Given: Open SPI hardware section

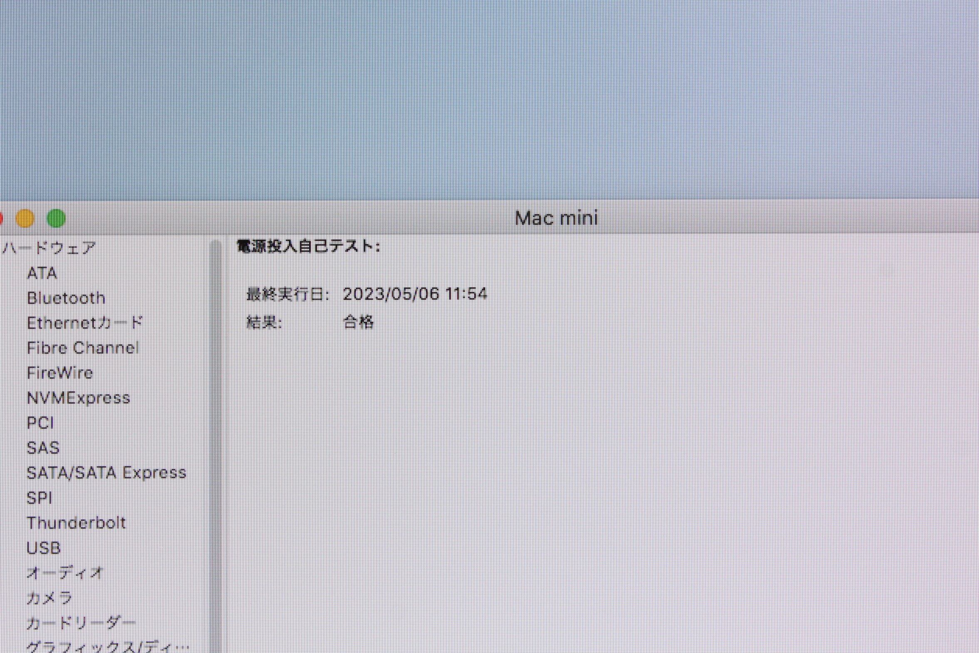Looking at the screenshot, I should coord(39,498).
